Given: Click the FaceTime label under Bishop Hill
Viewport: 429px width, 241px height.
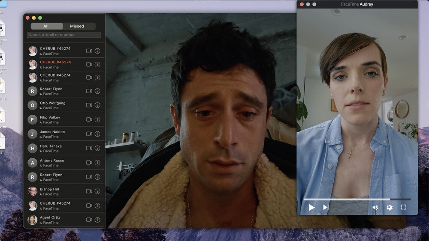Looking at the screenshot, I should (51, 194).
